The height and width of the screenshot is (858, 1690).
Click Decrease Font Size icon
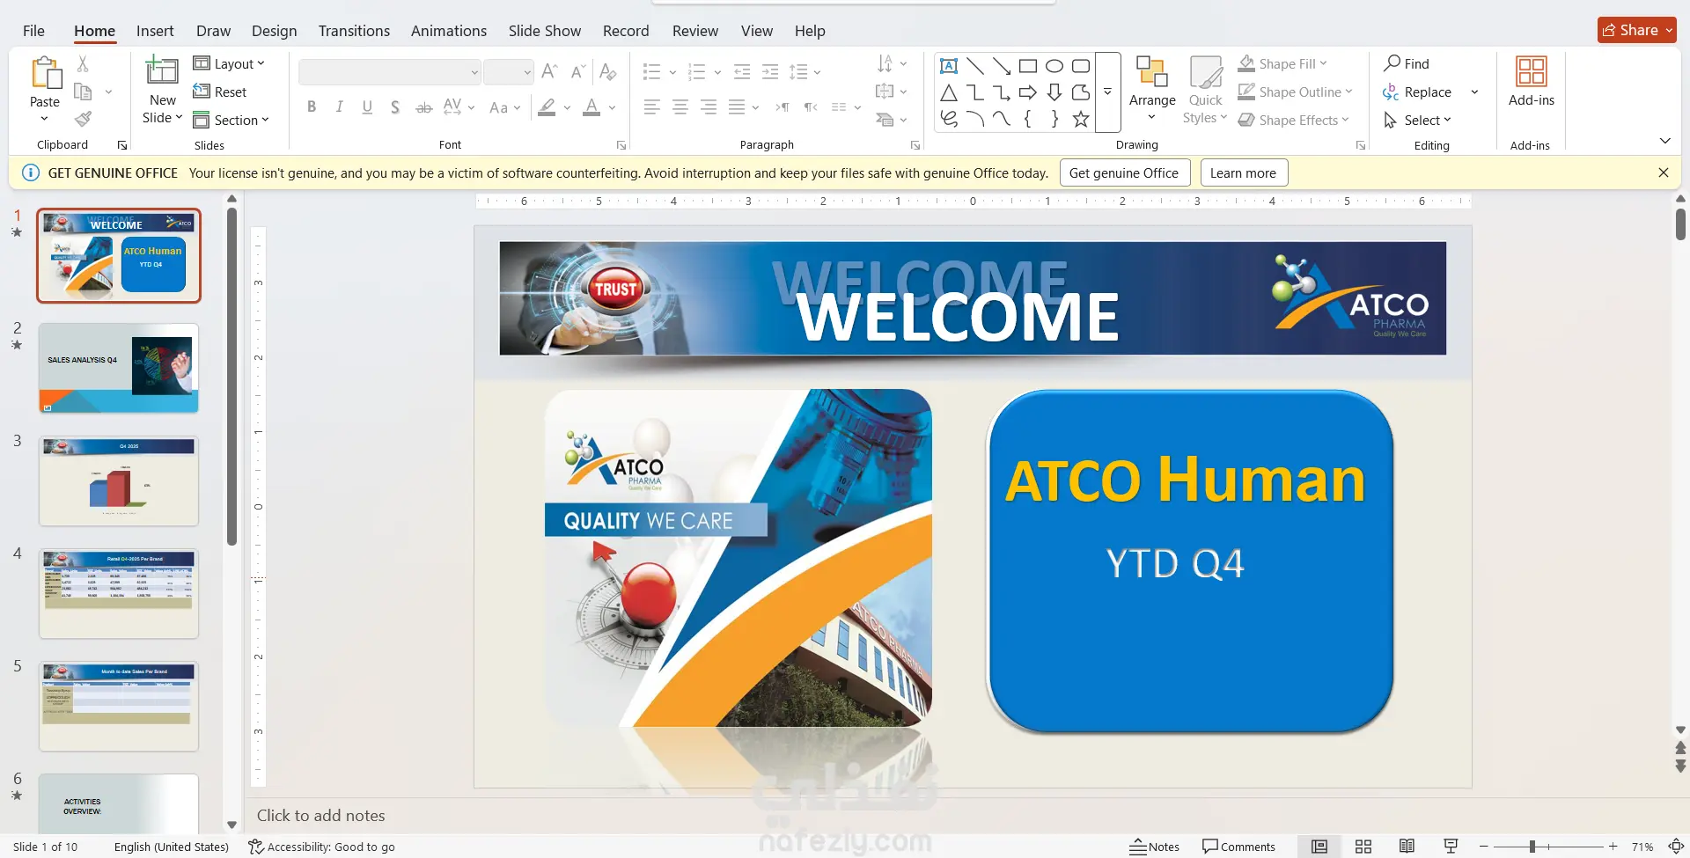578,71
